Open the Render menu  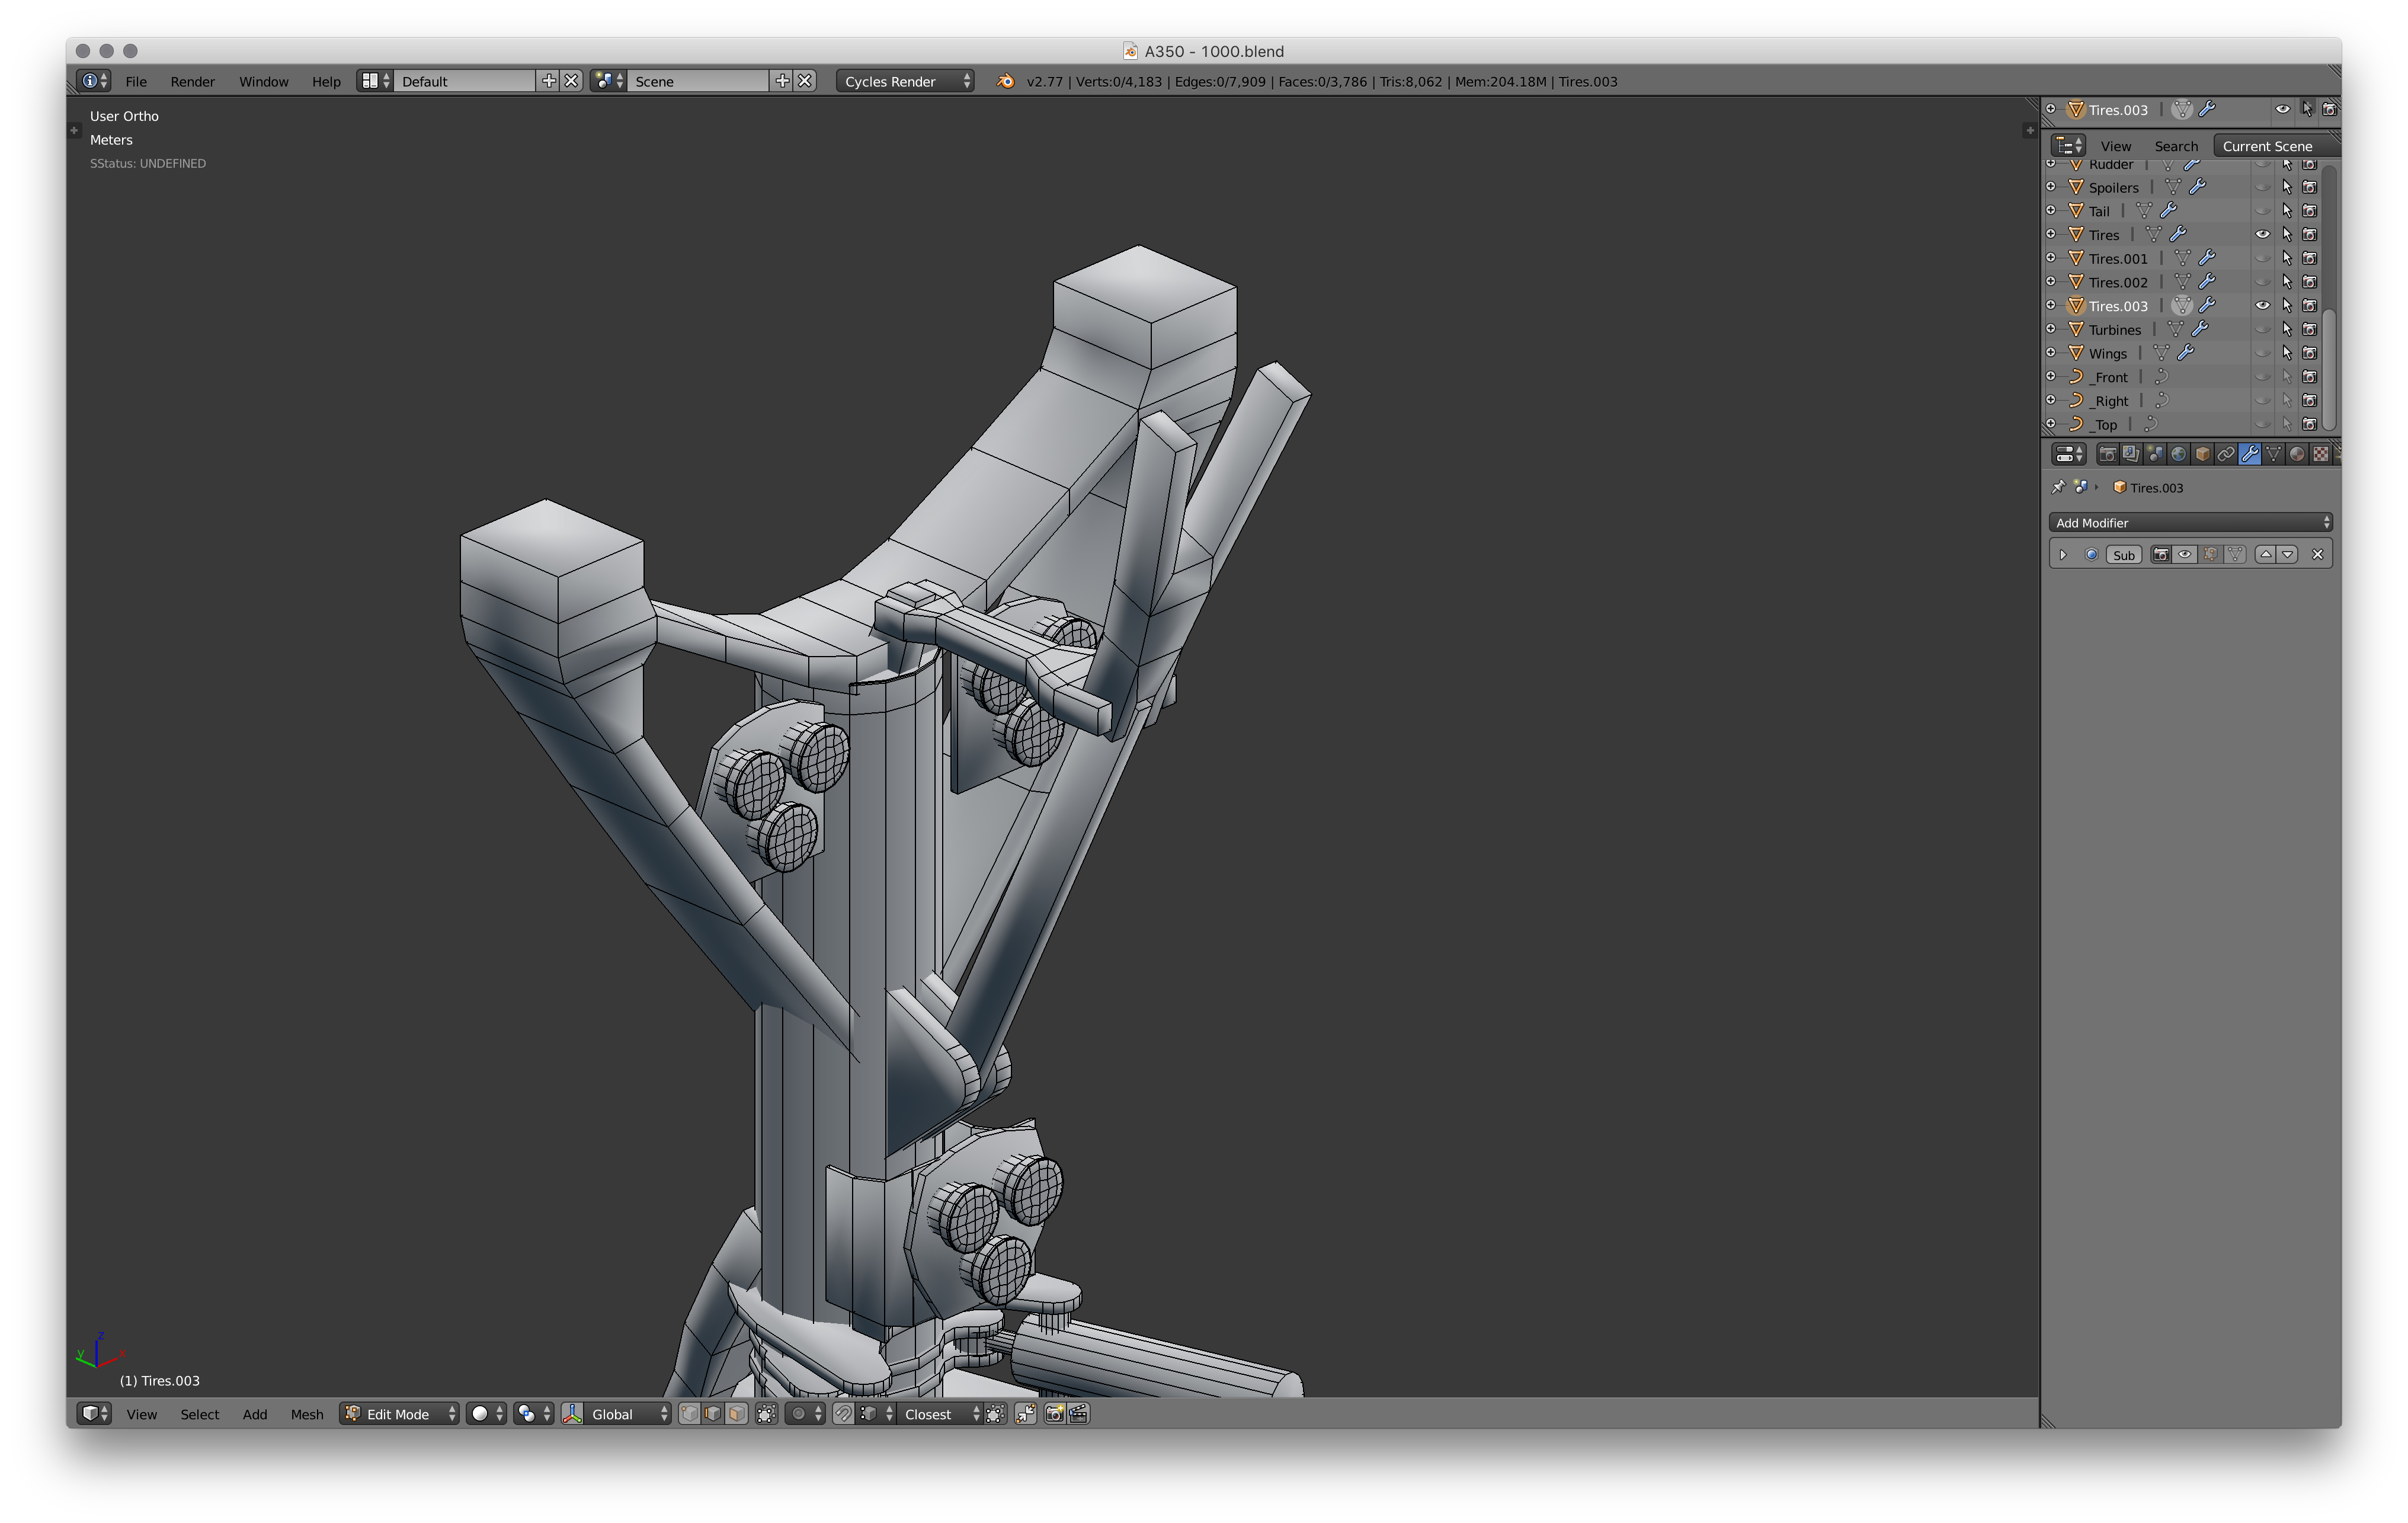[x=192, y=81]
